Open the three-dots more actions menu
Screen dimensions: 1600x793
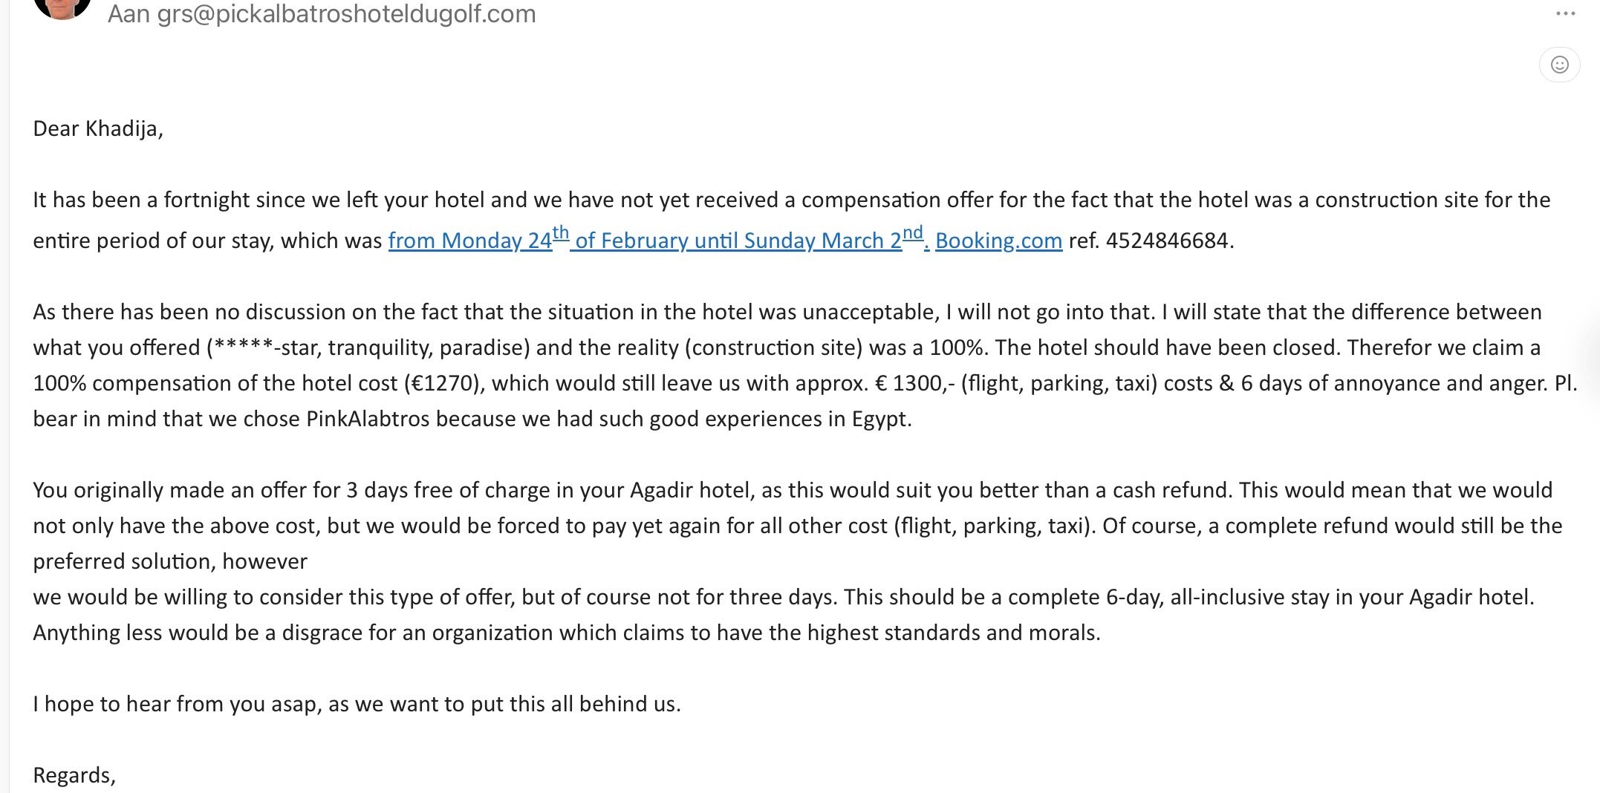[x=1565, y=14]
